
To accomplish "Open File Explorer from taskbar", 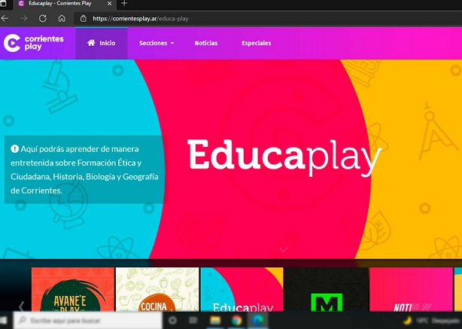I will coord(215,320).
